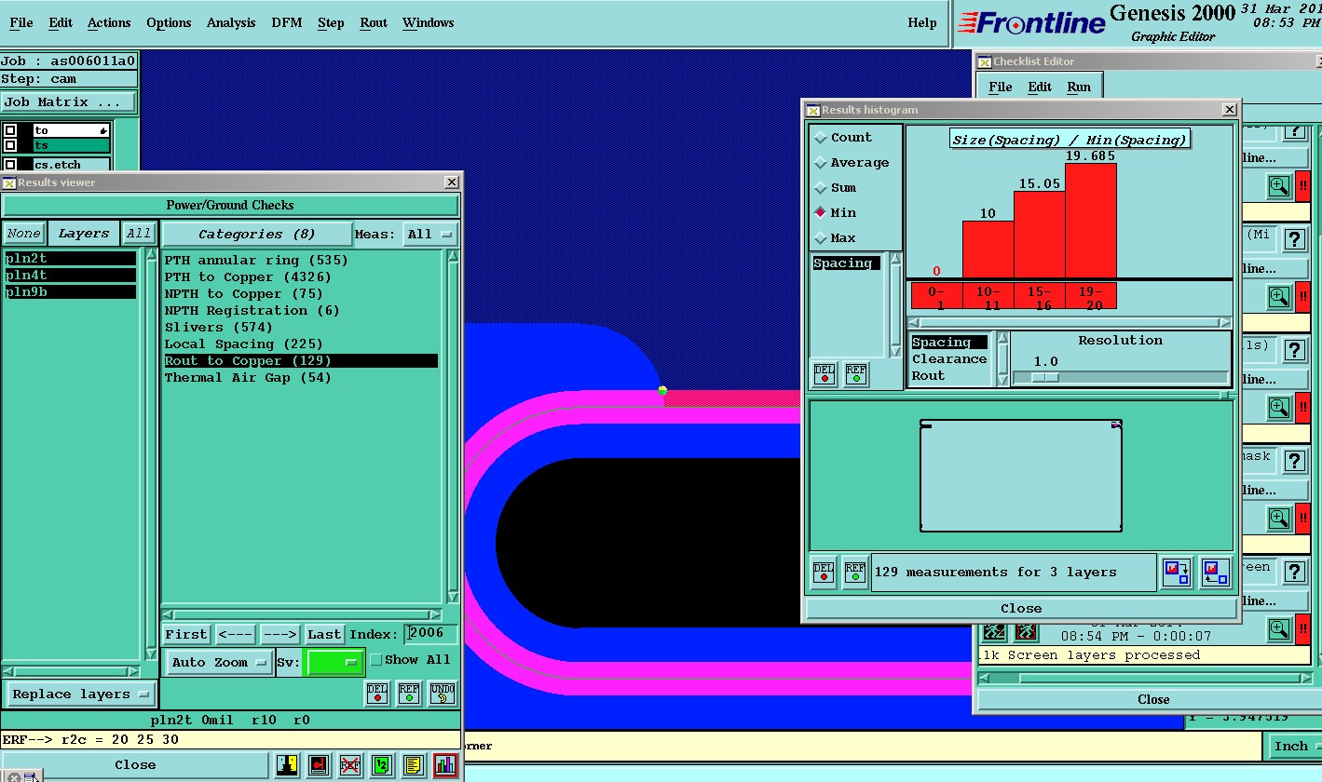
Task: Click REF icon under Spacing list in histogram
Action: [x=855, y=374]
